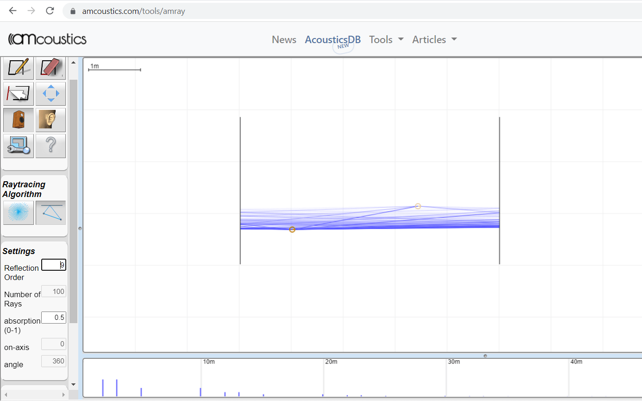The image size is (642, 401).
Task: Click the 10m marker on impulse timeline
Action: pos(209,362)
